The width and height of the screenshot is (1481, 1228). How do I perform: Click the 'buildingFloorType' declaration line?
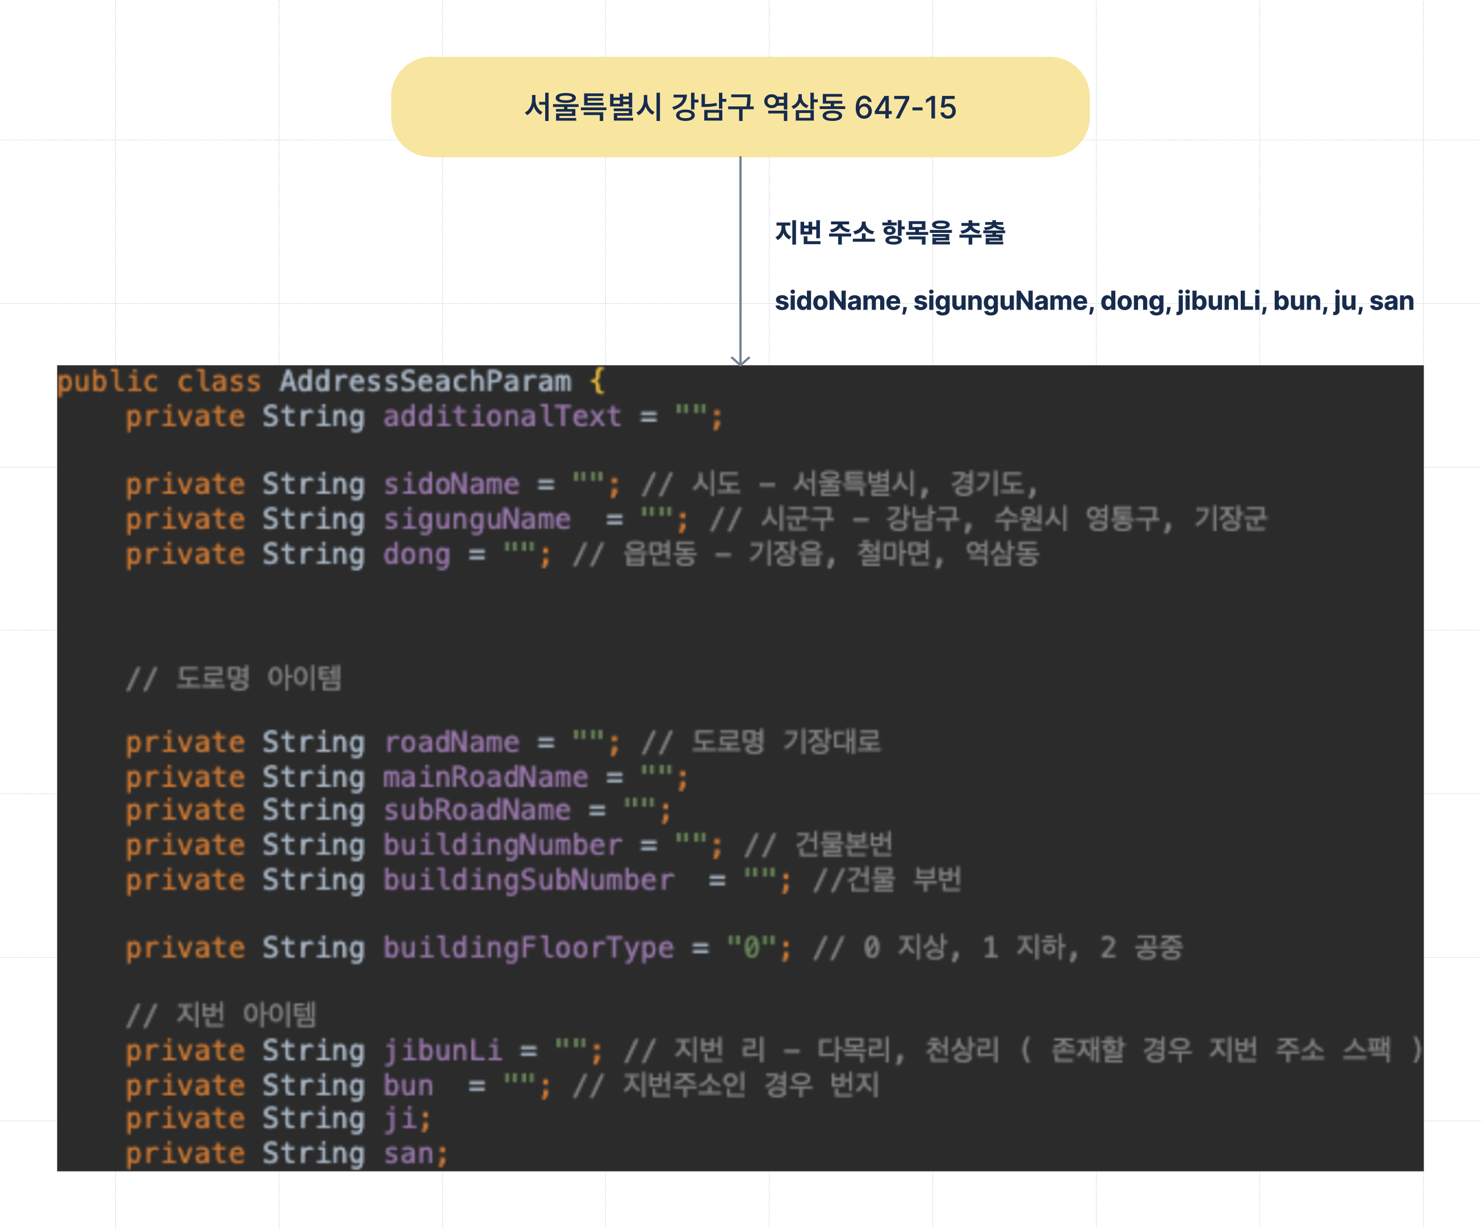click(x=654, y=948)
